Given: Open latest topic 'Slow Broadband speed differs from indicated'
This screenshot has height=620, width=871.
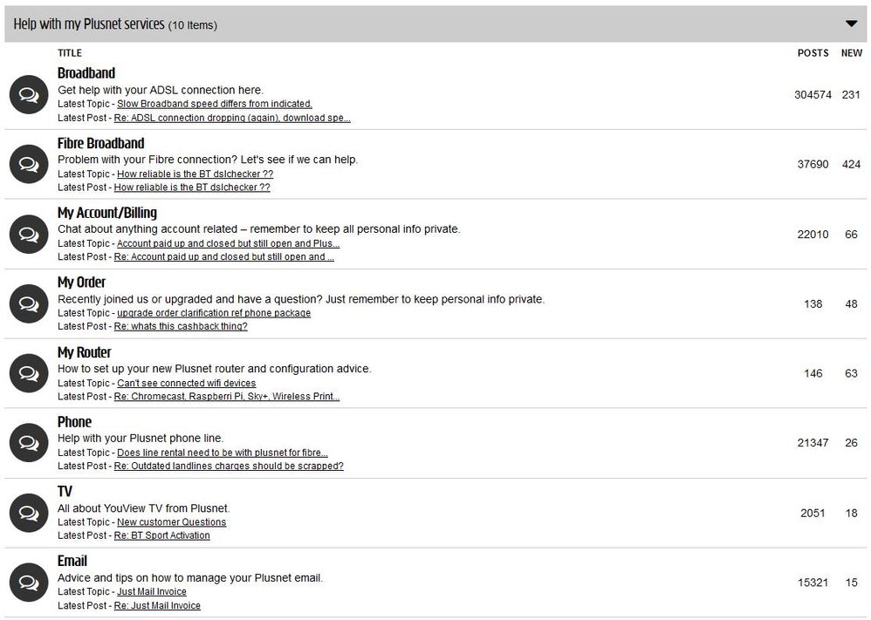Looking at the screenshot, I should 214,104.
